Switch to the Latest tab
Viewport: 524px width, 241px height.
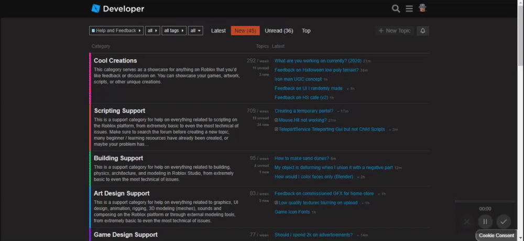tap(218, 31)
